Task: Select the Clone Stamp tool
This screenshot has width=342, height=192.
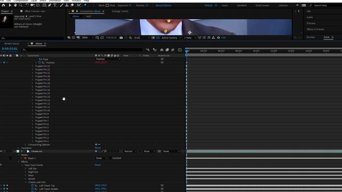Action: click(x=67, y=5)
